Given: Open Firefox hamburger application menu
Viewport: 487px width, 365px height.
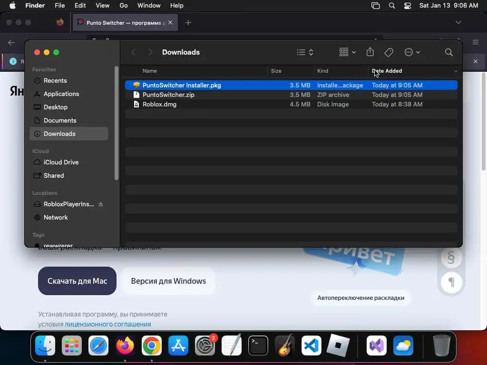Looking at the screenshot, I should click(x=476, y=42).
